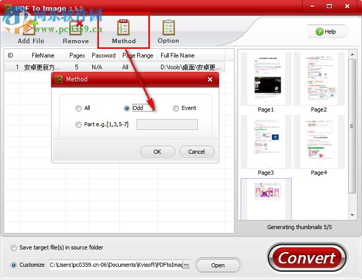
Task: Select Save target file(s) in source folder
Action: 14,248
